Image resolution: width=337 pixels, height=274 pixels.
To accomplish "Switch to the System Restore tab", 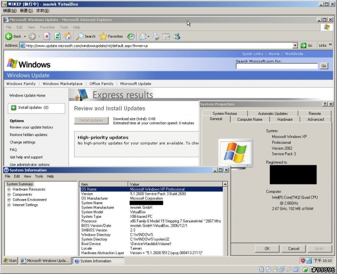I will 225,113.
